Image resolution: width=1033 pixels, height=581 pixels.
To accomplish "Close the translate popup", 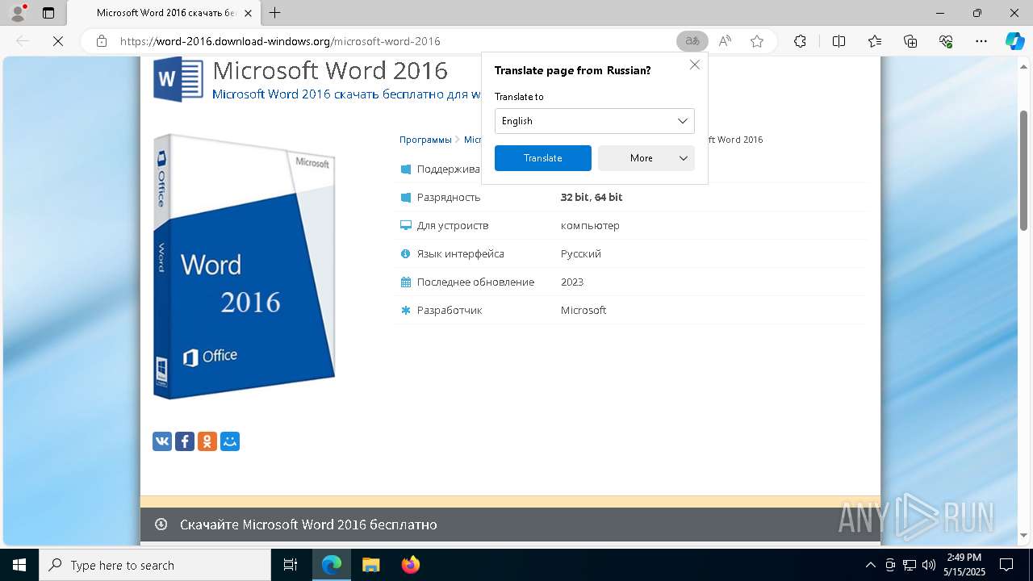I will (x=694, y=65).
